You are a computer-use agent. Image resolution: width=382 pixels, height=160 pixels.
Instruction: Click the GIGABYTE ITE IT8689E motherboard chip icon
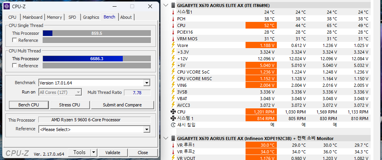tap(173, 5)
